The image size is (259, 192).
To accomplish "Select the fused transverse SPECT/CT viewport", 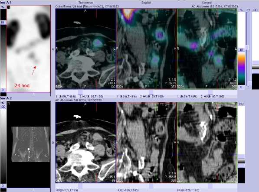I will (86, 49).
